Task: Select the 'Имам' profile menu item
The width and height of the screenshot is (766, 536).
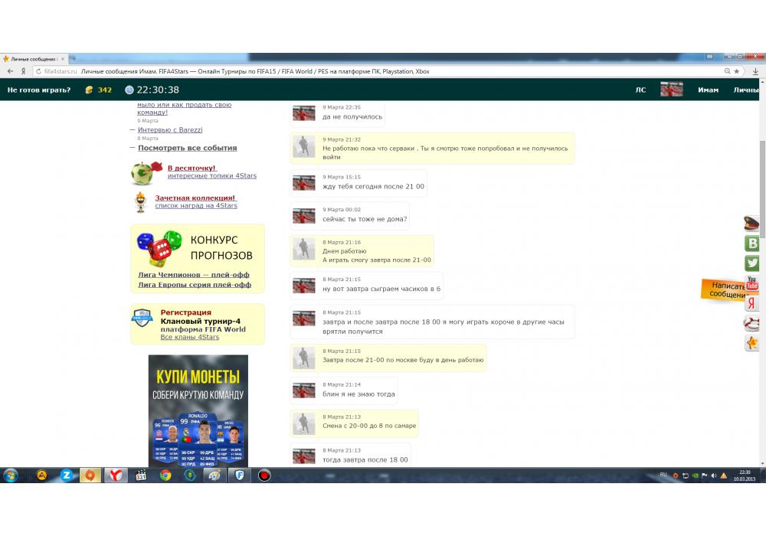Action: [708, 90]
